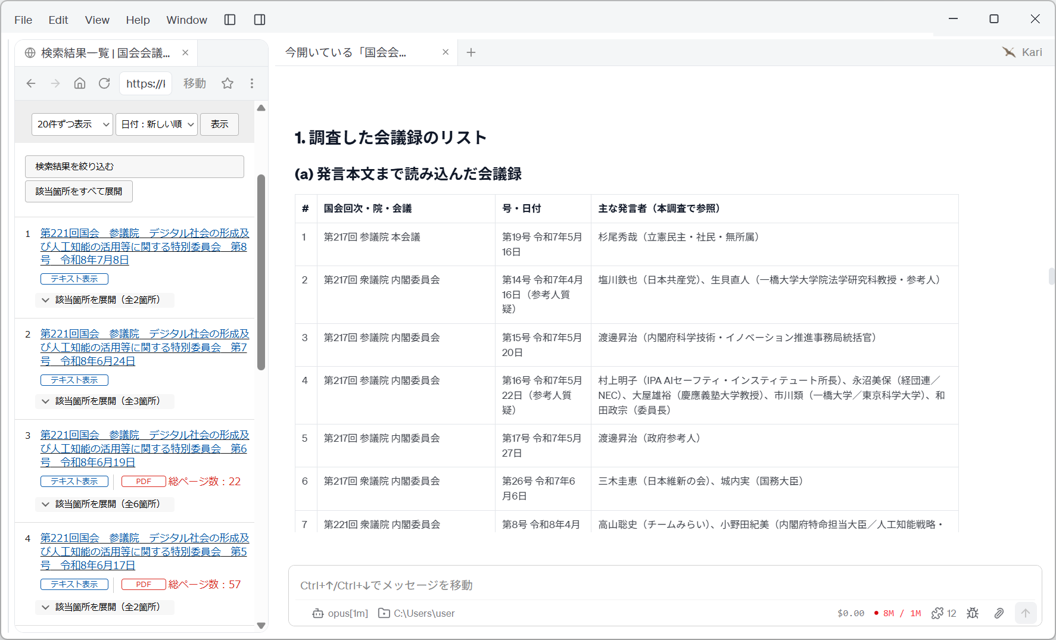Open working folder C:\Users\user
Screen dimensions: 1056x640
[x=416, y=613]
